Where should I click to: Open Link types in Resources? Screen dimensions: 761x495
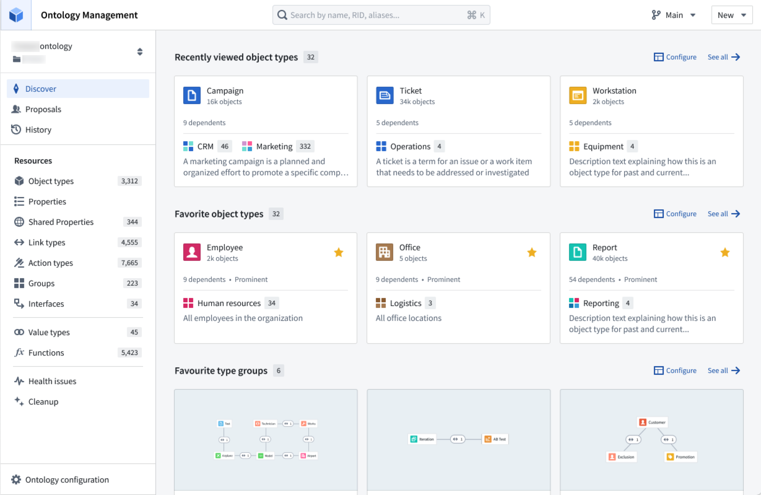click(78, 242)
